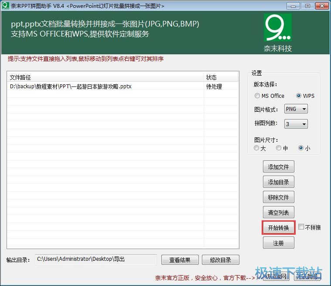Click the 添加文件 button
331x286 pixels.
point(278,166)
